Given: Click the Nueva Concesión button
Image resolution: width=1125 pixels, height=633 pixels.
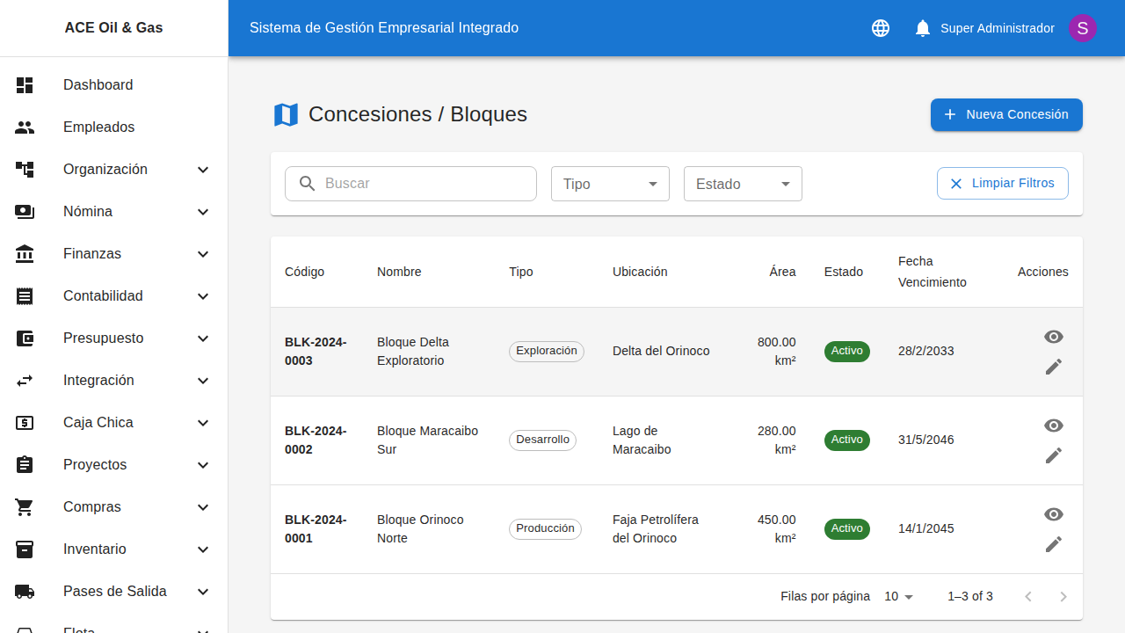Looking at the screenshot, I should pyautogui.click(x=1006, y=115).
